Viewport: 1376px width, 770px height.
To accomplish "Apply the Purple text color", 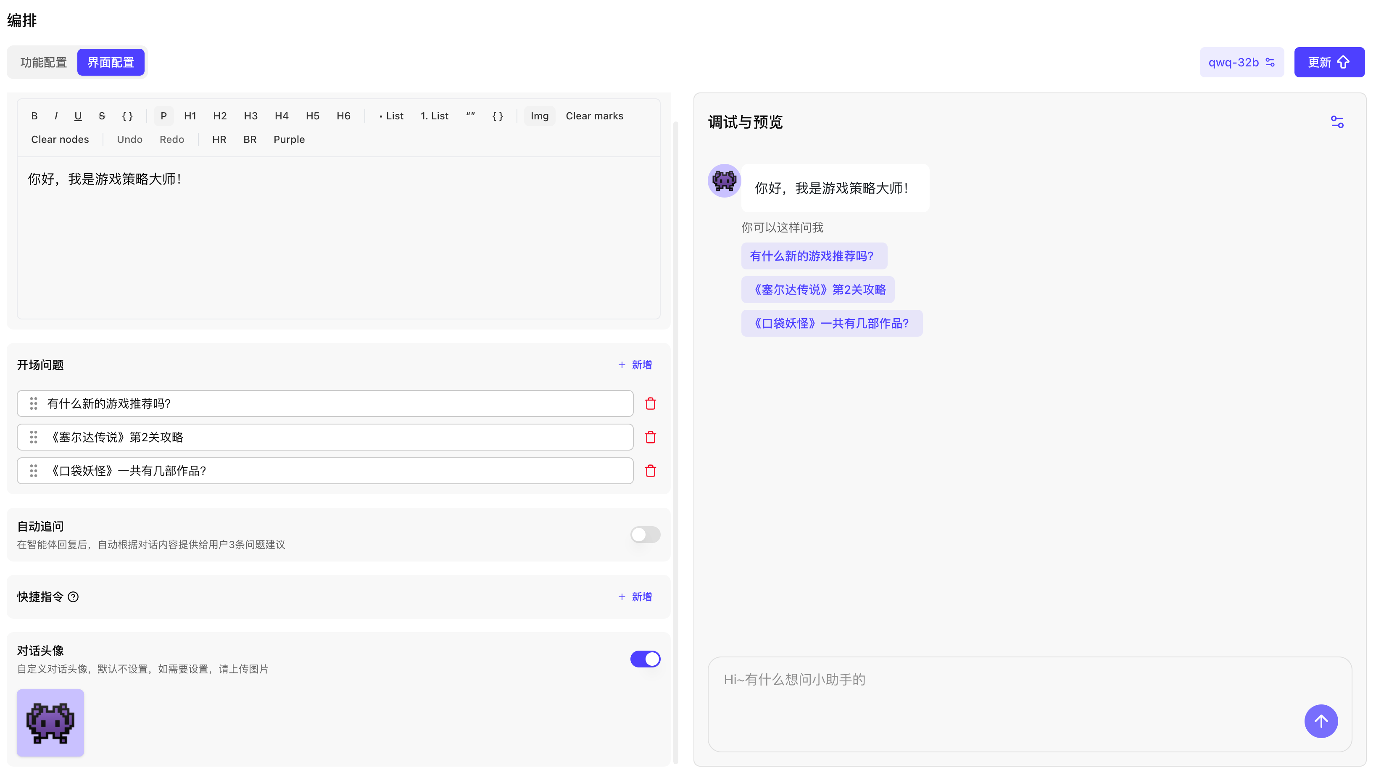I will tap(289, 140).
